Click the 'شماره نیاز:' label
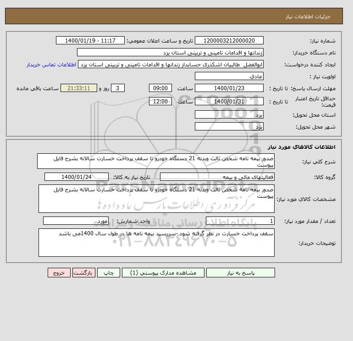The image size is (353, 341). pos(323,41)
